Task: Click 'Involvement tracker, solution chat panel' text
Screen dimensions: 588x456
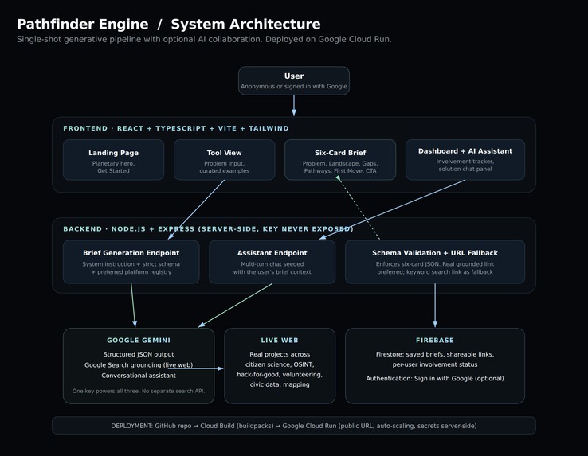Action: click(x=465, y=166)
